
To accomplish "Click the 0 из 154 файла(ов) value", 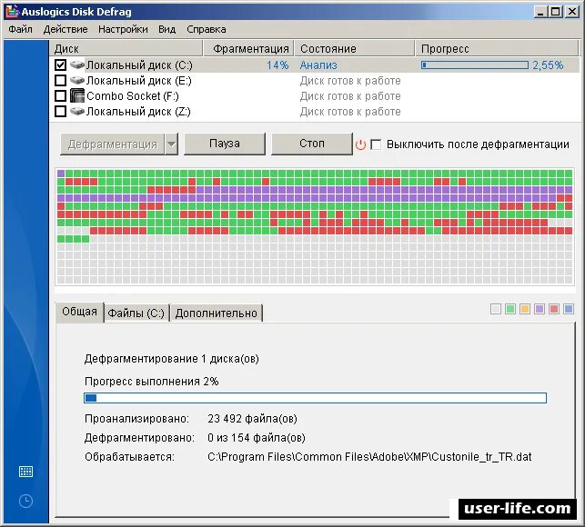I will (x=257, y=438).
